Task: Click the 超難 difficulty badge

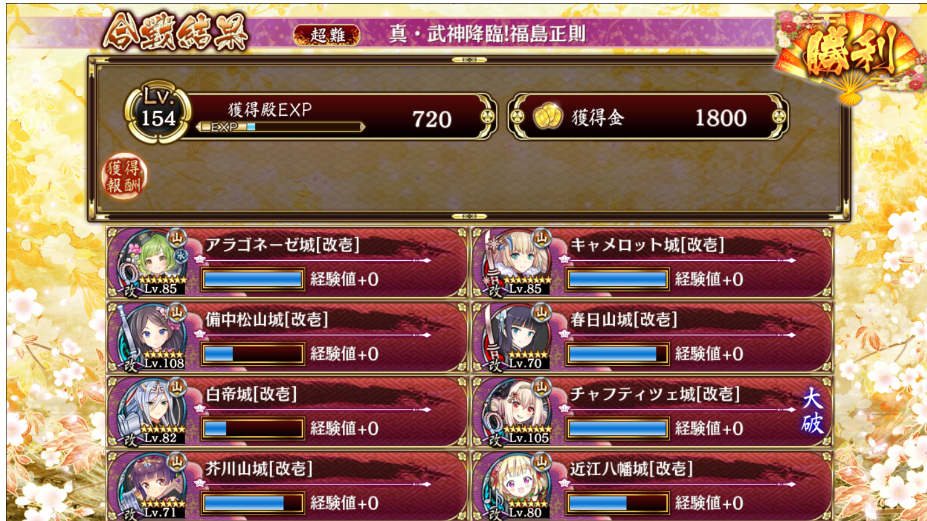Action: 327,35
